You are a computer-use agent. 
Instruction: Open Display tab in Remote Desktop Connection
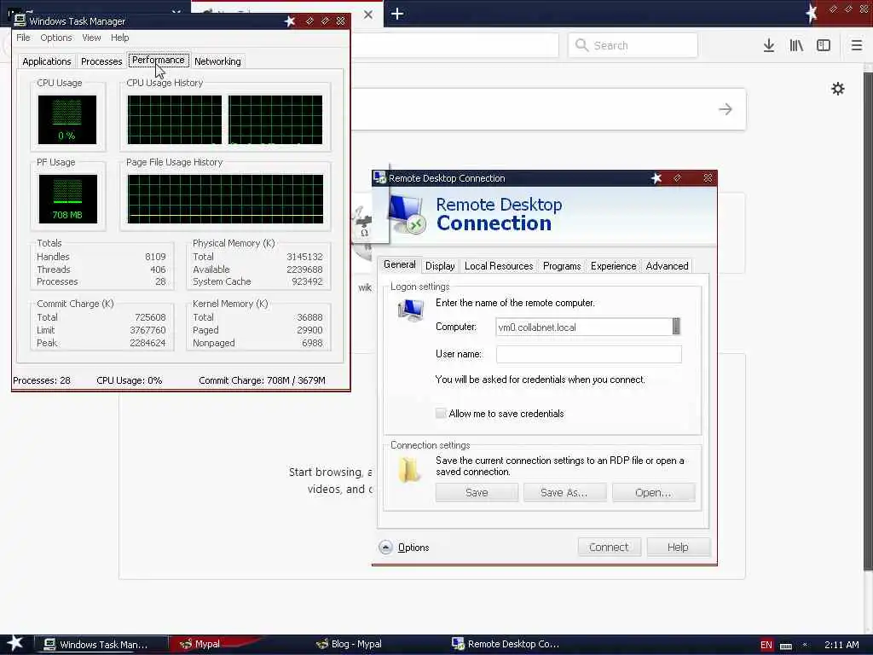click(440, 266)
